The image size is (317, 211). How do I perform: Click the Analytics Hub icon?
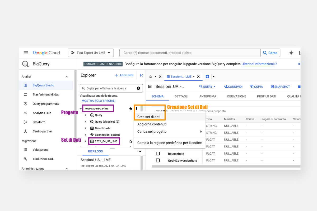tap(25, 113)
